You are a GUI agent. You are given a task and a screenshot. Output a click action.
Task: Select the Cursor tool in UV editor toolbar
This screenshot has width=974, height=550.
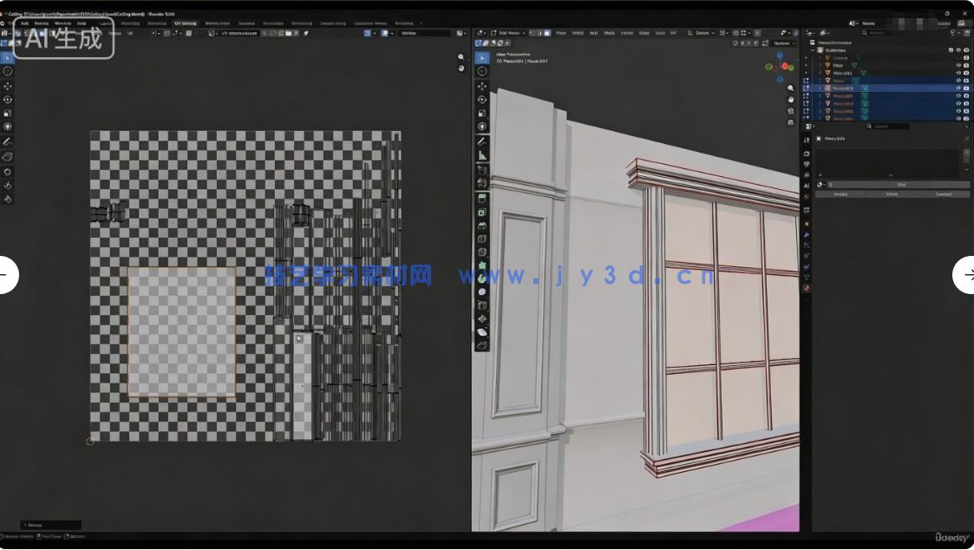coord(8,71)
